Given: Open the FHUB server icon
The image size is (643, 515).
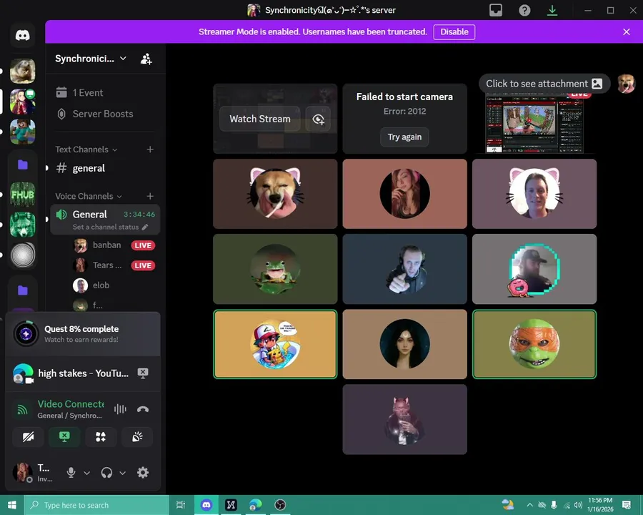Looking at the screenshot, I should pos(23,194).
